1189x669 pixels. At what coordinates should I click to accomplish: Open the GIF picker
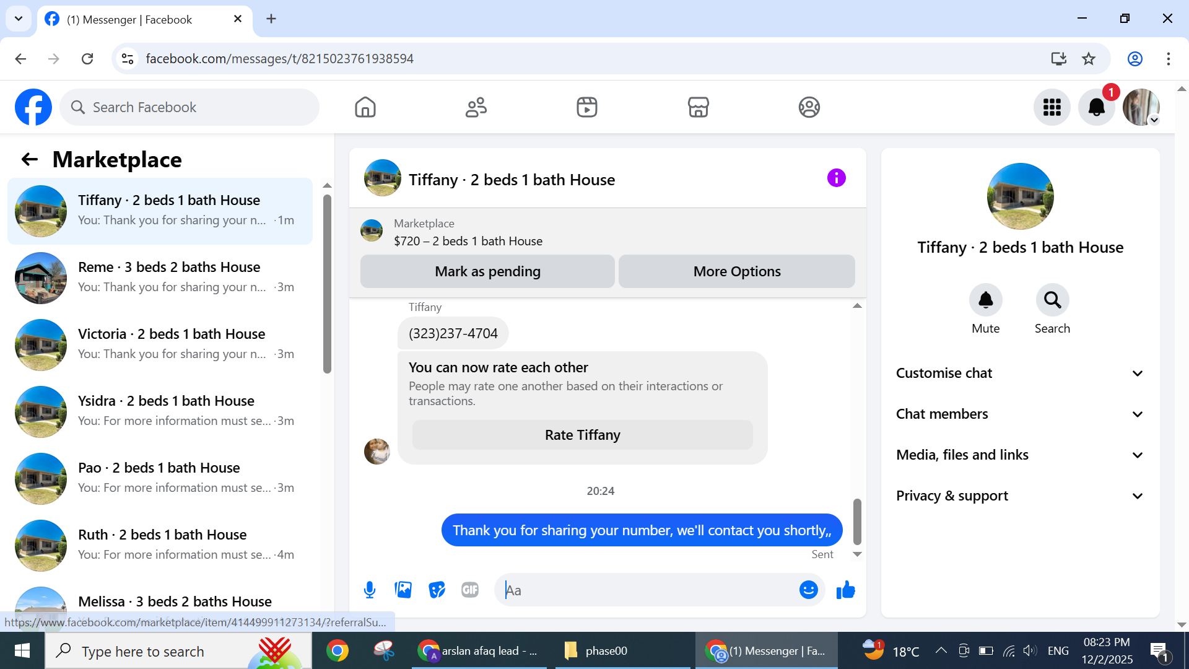click(470, 590)
